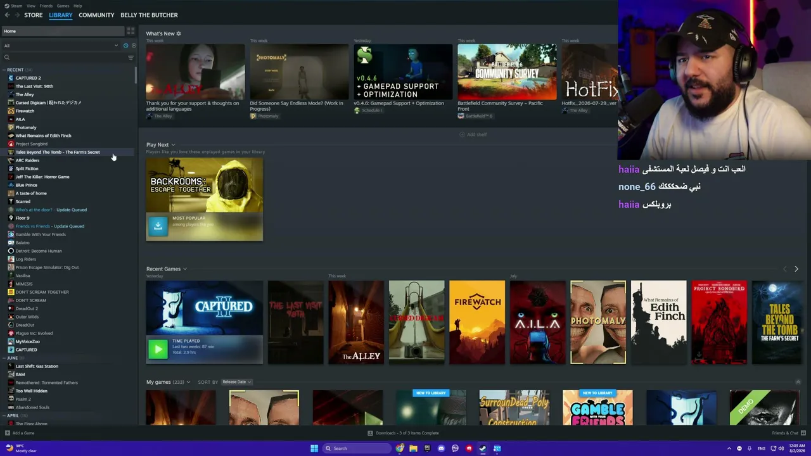Click the forward navigation arrow
Screen dimensions: 811x456
[16, 15]
